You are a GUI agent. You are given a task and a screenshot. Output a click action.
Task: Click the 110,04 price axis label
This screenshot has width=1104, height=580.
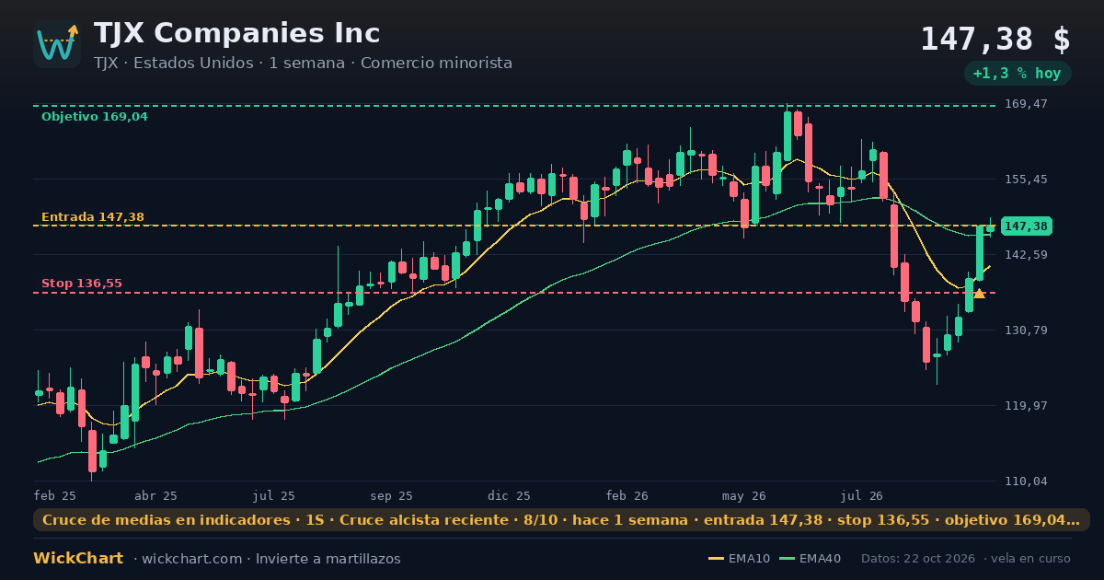click(x=1027, y=481)
